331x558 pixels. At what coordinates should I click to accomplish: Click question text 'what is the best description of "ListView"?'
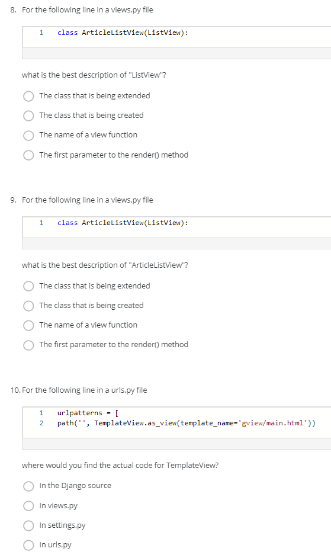94,75
